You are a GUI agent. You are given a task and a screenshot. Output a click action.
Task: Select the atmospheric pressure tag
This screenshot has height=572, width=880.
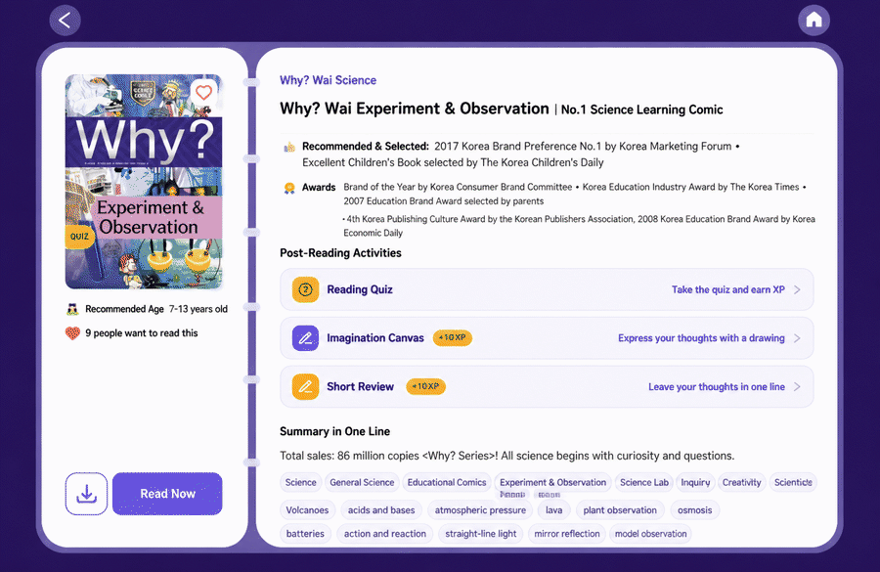pyautogui.click(x=480, y=510)
